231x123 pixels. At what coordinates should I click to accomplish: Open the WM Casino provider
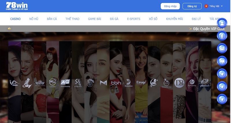(x=53, y=83)
